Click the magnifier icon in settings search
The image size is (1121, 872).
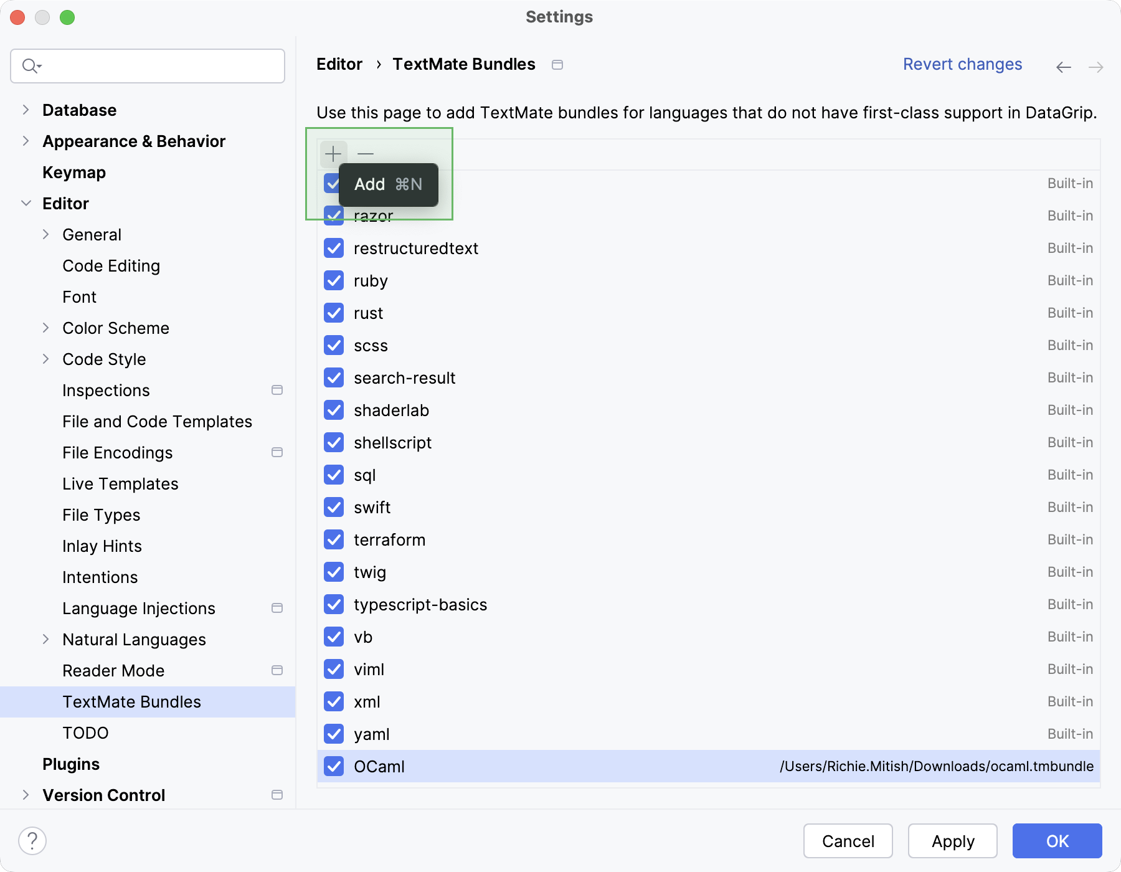coord(31,65)
